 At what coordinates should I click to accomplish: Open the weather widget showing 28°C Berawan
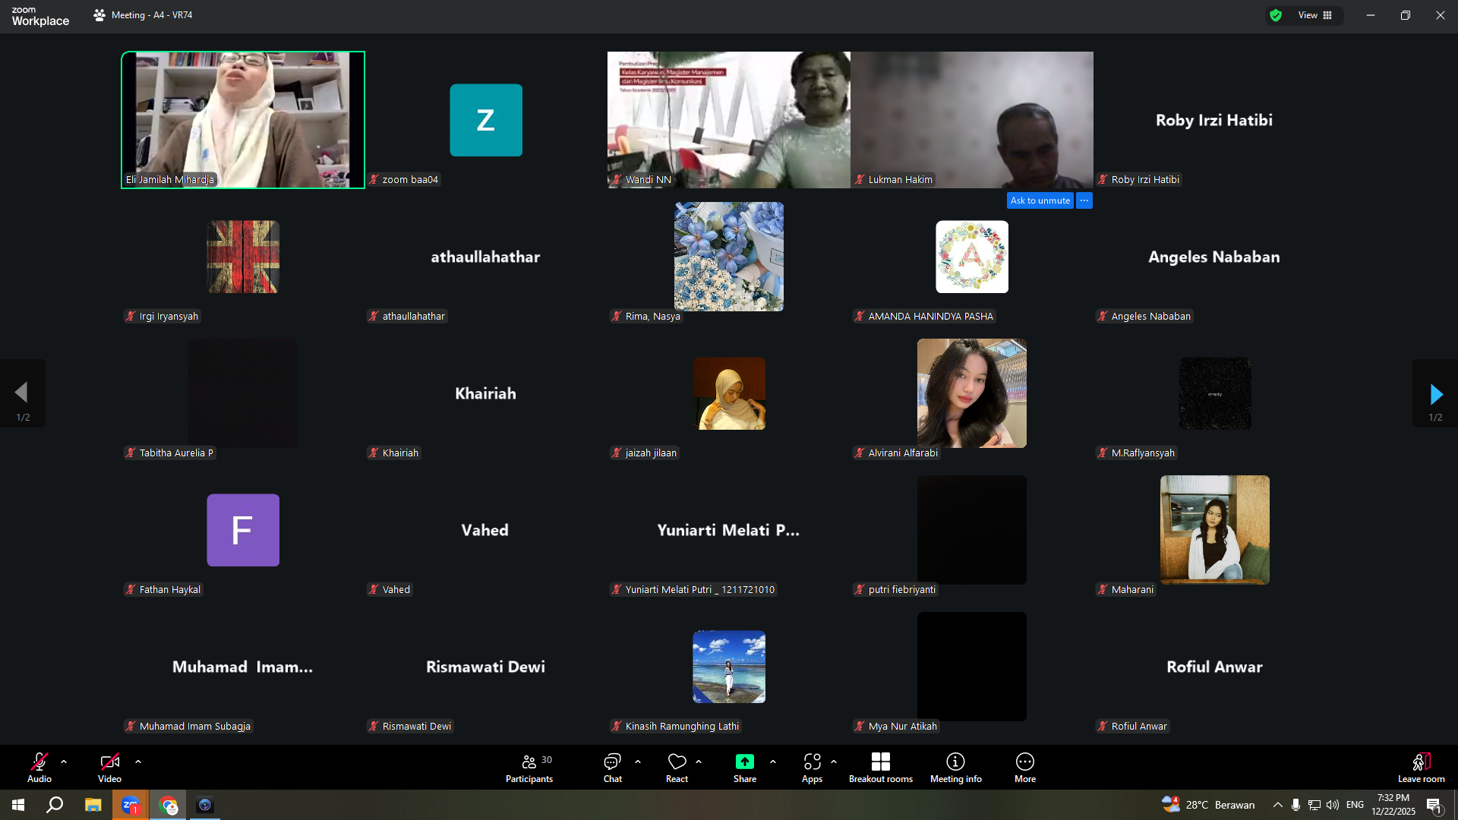pyautogui.click(x=1208, y=805)
